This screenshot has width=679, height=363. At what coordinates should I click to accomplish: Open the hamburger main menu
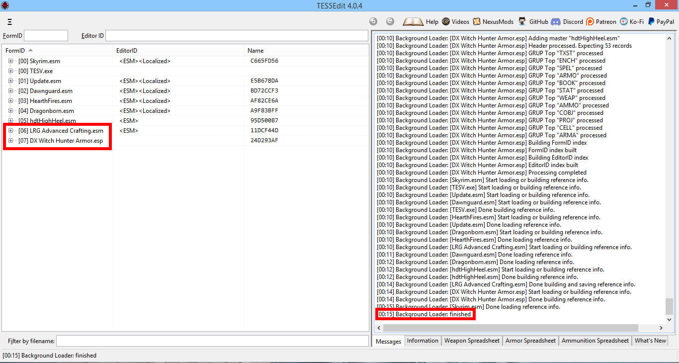click(x=10, y=22)
